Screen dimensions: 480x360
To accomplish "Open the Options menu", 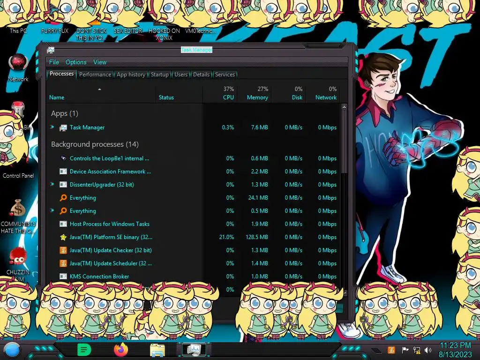I will (76, 62).
